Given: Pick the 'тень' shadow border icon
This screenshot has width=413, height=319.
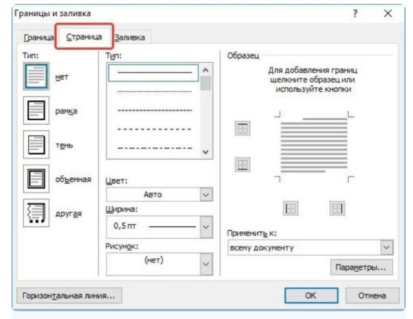Looking at the screenshot, I should click(x=34, y=145).
